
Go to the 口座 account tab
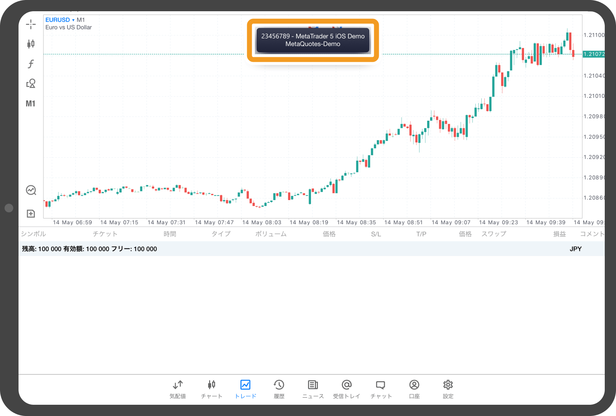pos(414,389)
